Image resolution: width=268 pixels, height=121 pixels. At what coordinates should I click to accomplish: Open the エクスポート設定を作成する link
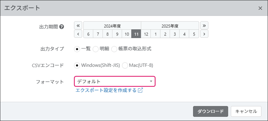(106, 90)
